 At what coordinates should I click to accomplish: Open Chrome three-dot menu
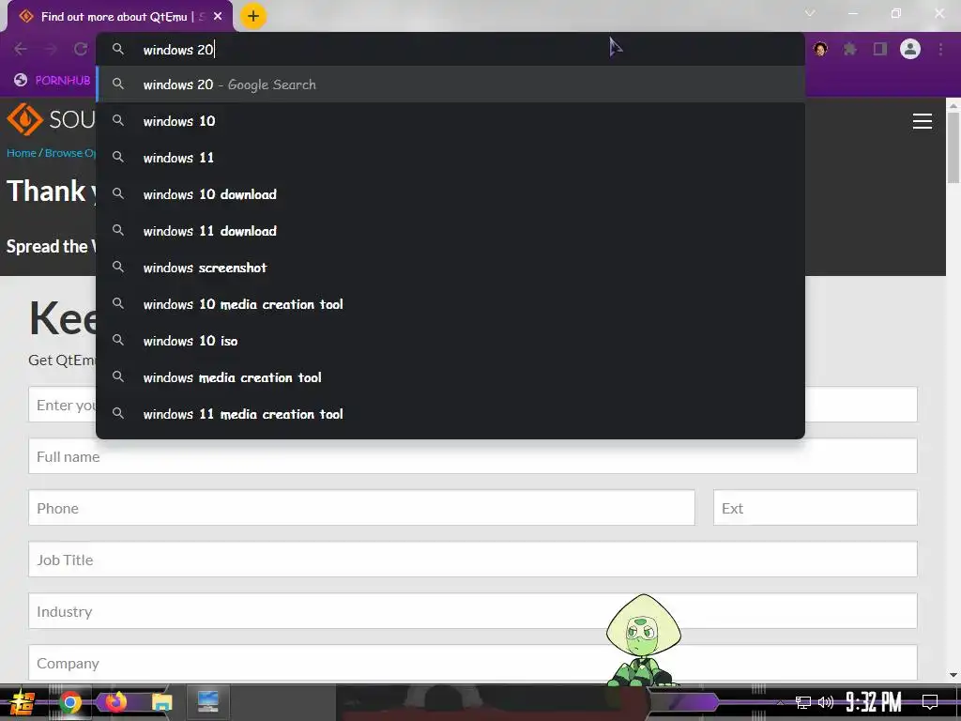(x=940, y=49)
